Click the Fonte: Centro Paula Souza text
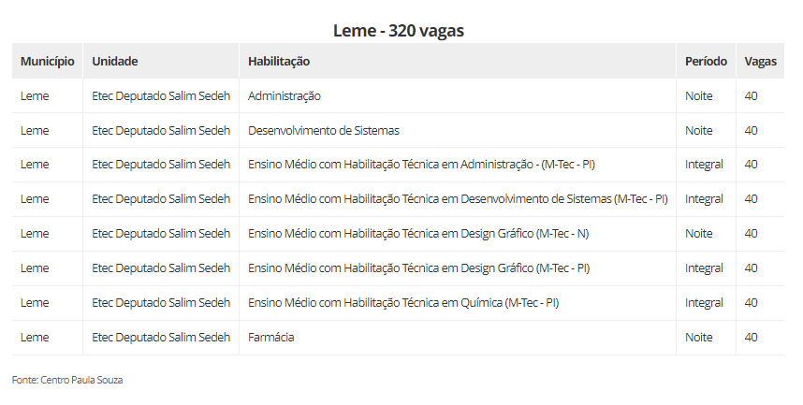 coord(67,381)
